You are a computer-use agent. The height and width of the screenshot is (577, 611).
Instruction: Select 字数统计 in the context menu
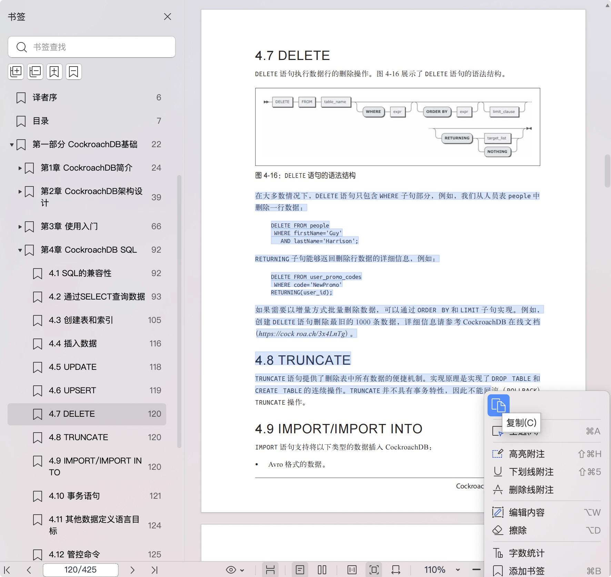point(526,553)
